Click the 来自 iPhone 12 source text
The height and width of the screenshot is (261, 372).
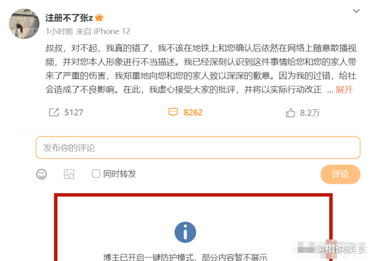point(103,32)
